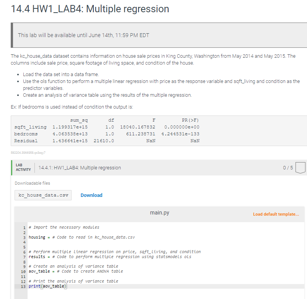
Task: Click the Download link
Action: pos(91,195)
